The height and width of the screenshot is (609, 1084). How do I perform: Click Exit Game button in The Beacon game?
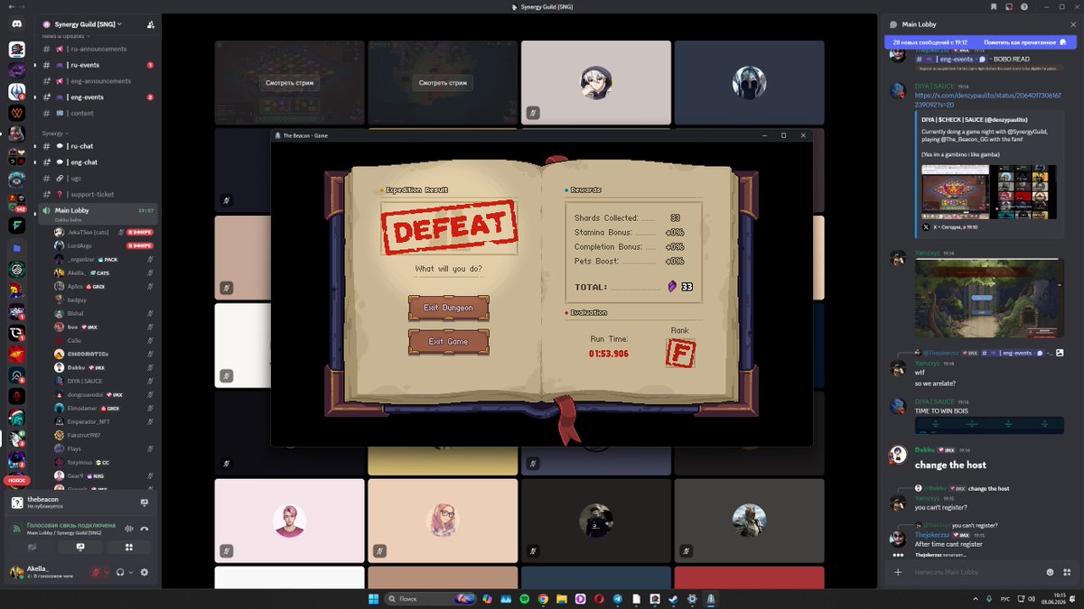(448, 342)
